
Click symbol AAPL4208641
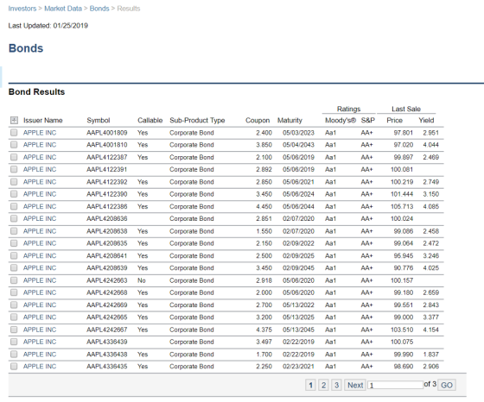pyautogui.click(x=107, y=255)
